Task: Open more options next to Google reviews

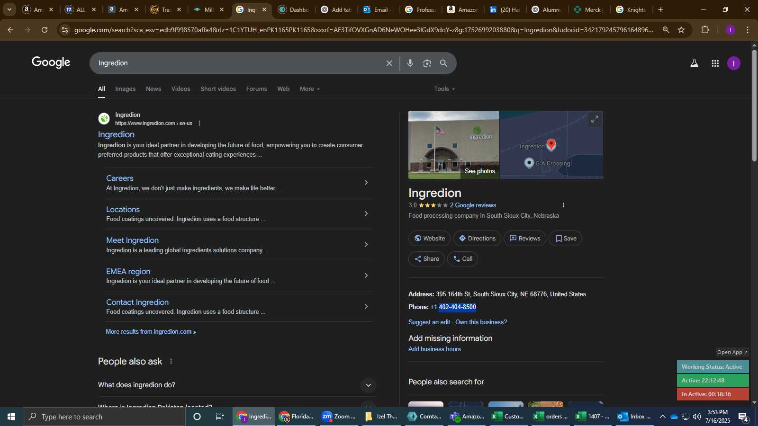Action: [563, 205]
